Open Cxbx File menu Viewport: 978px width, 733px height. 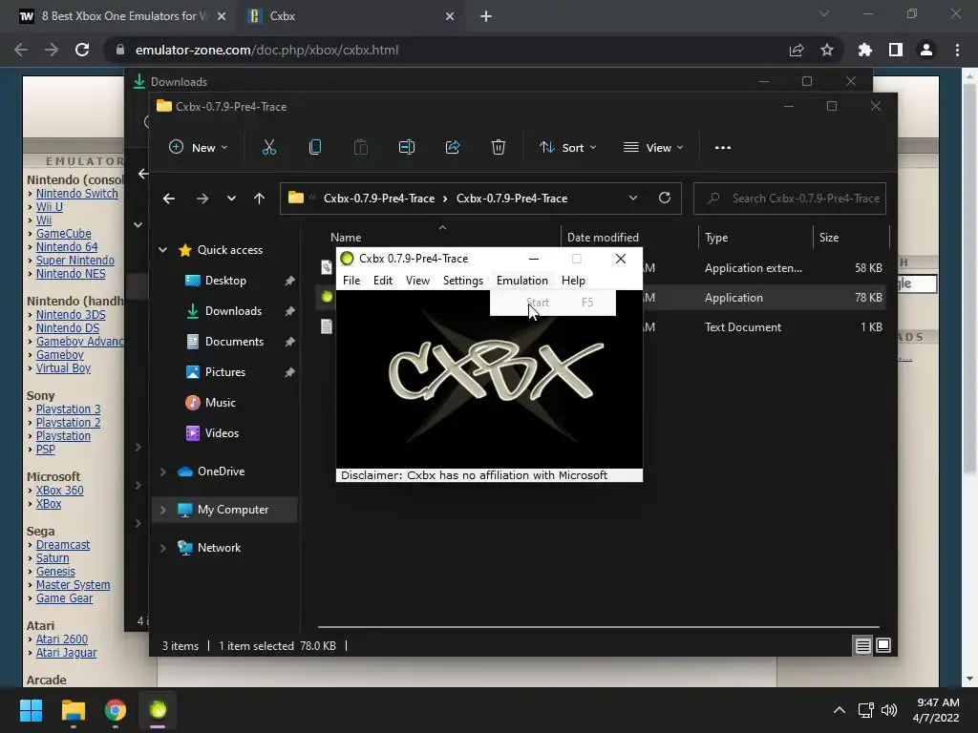(x=351, y=281)
